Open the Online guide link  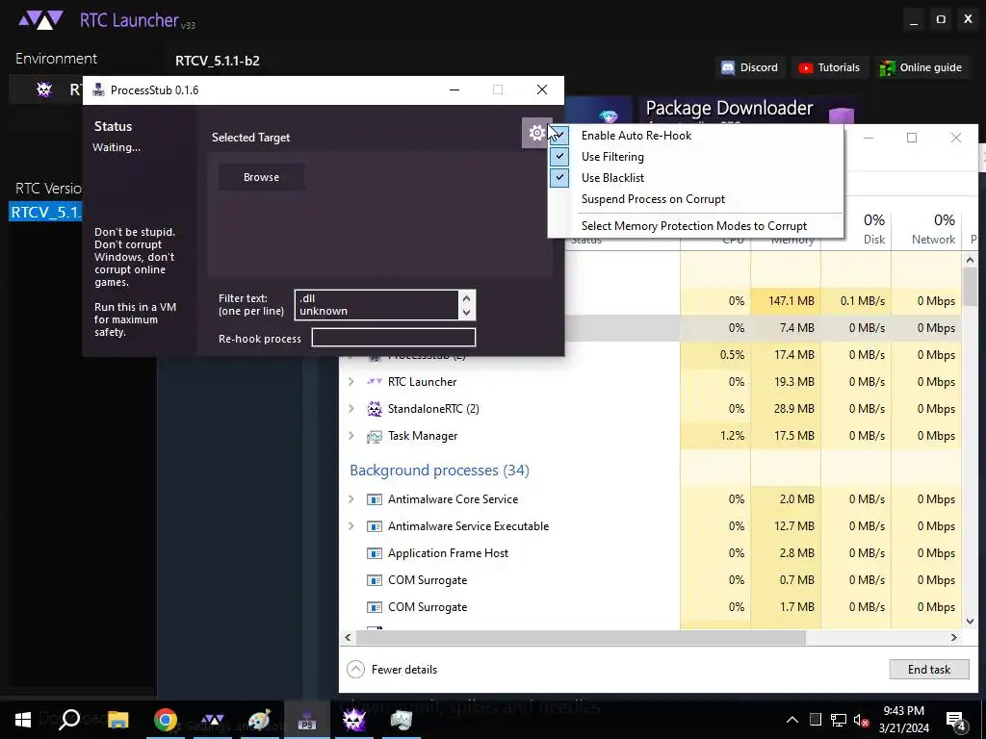coord(921,67)
